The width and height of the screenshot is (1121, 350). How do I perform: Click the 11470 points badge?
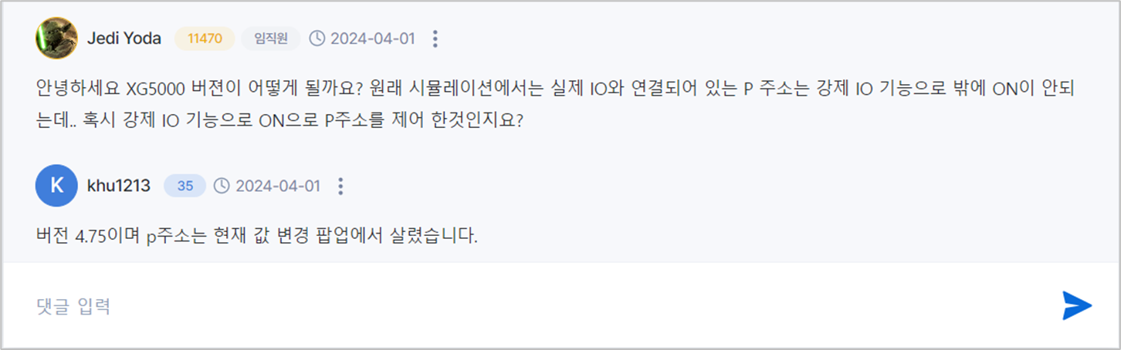click(x=205, y=39)
